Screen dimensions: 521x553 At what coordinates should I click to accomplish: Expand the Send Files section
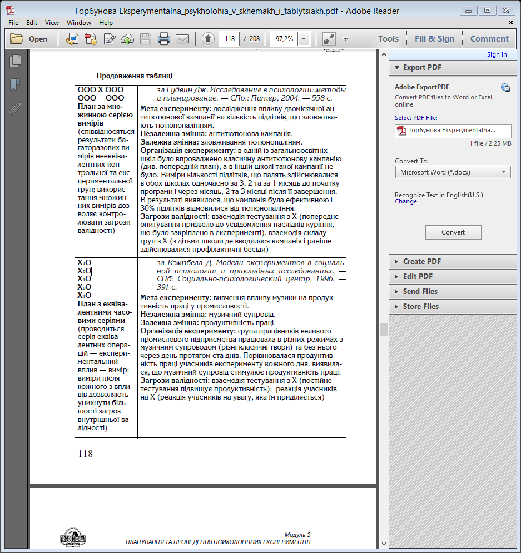pyautogui.click(x=420, y=291)
